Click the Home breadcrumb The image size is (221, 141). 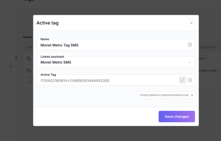27,37
